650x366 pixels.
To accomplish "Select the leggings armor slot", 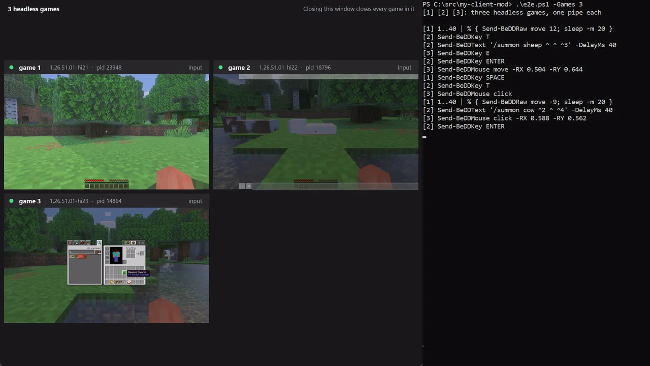I will pos(107,258).
